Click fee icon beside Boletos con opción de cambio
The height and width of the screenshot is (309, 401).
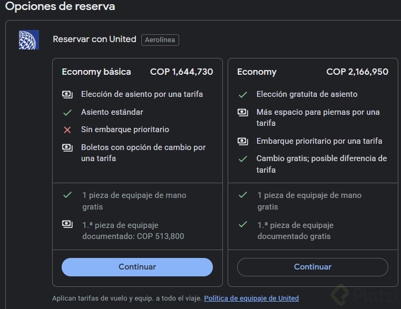click(67, 147)
